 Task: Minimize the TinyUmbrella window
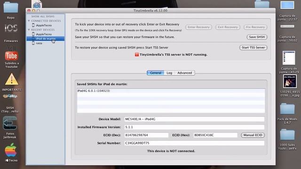[x=33, y=10]
